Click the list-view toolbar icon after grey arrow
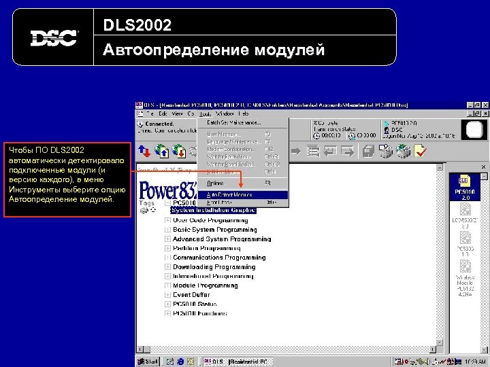This screenshot has height=367, width=490. click(313, 152)
